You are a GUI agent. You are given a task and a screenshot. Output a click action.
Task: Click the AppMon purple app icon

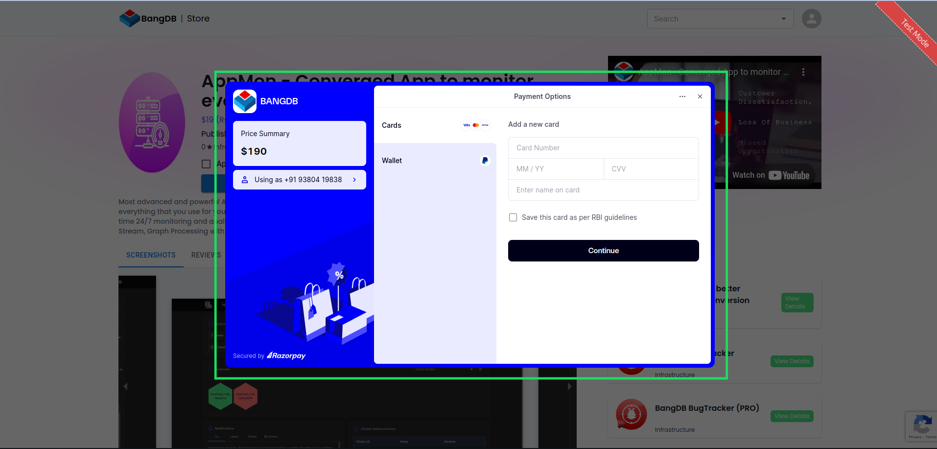coord(152,122)
